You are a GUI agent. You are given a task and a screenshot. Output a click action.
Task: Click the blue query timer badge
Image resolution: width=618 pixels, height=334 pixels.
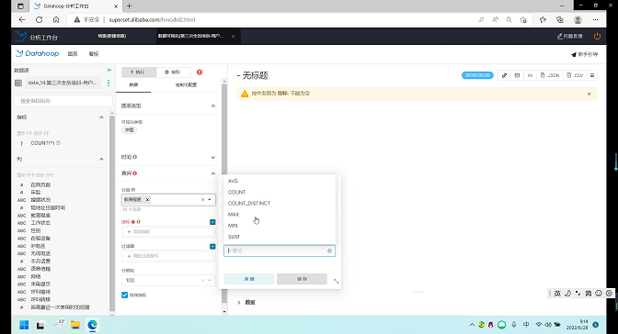coord(477,75)
